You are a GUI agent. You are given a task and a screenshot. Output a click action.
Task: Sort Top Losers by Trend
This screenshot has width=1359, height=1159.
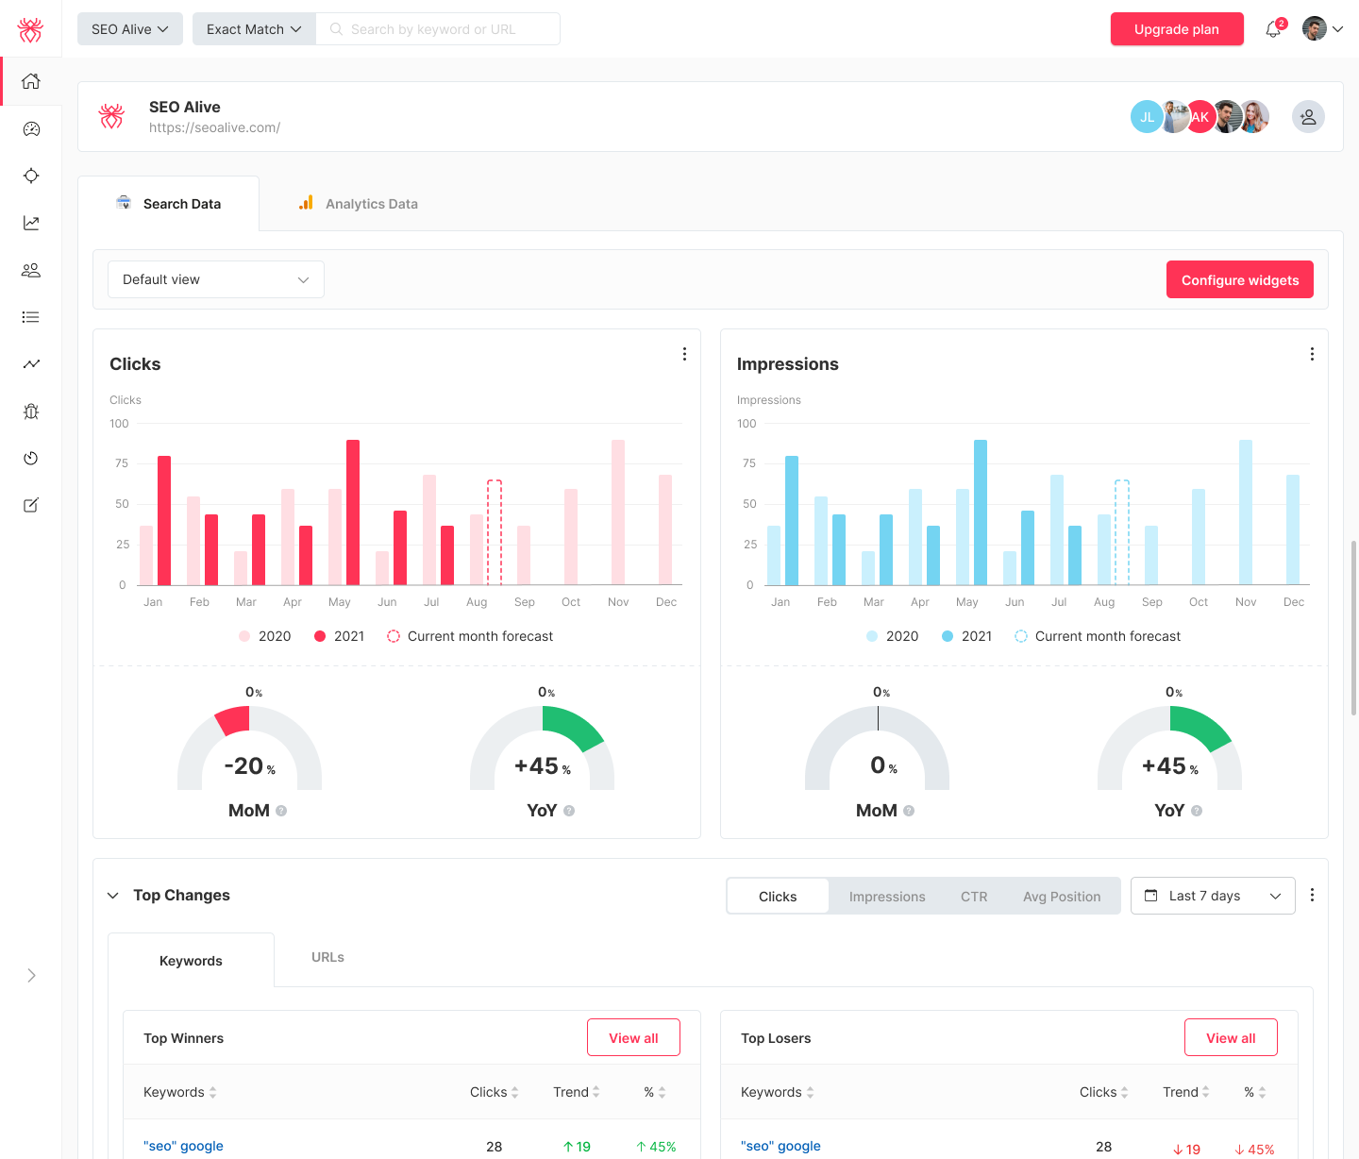[1185, 1092]
